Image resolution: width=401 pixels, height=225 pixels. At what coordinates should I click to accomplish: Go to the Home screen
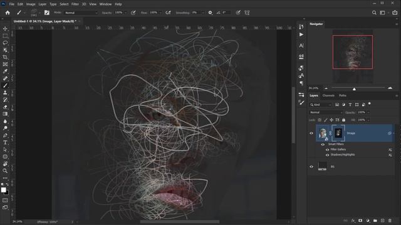click(8, 12)
